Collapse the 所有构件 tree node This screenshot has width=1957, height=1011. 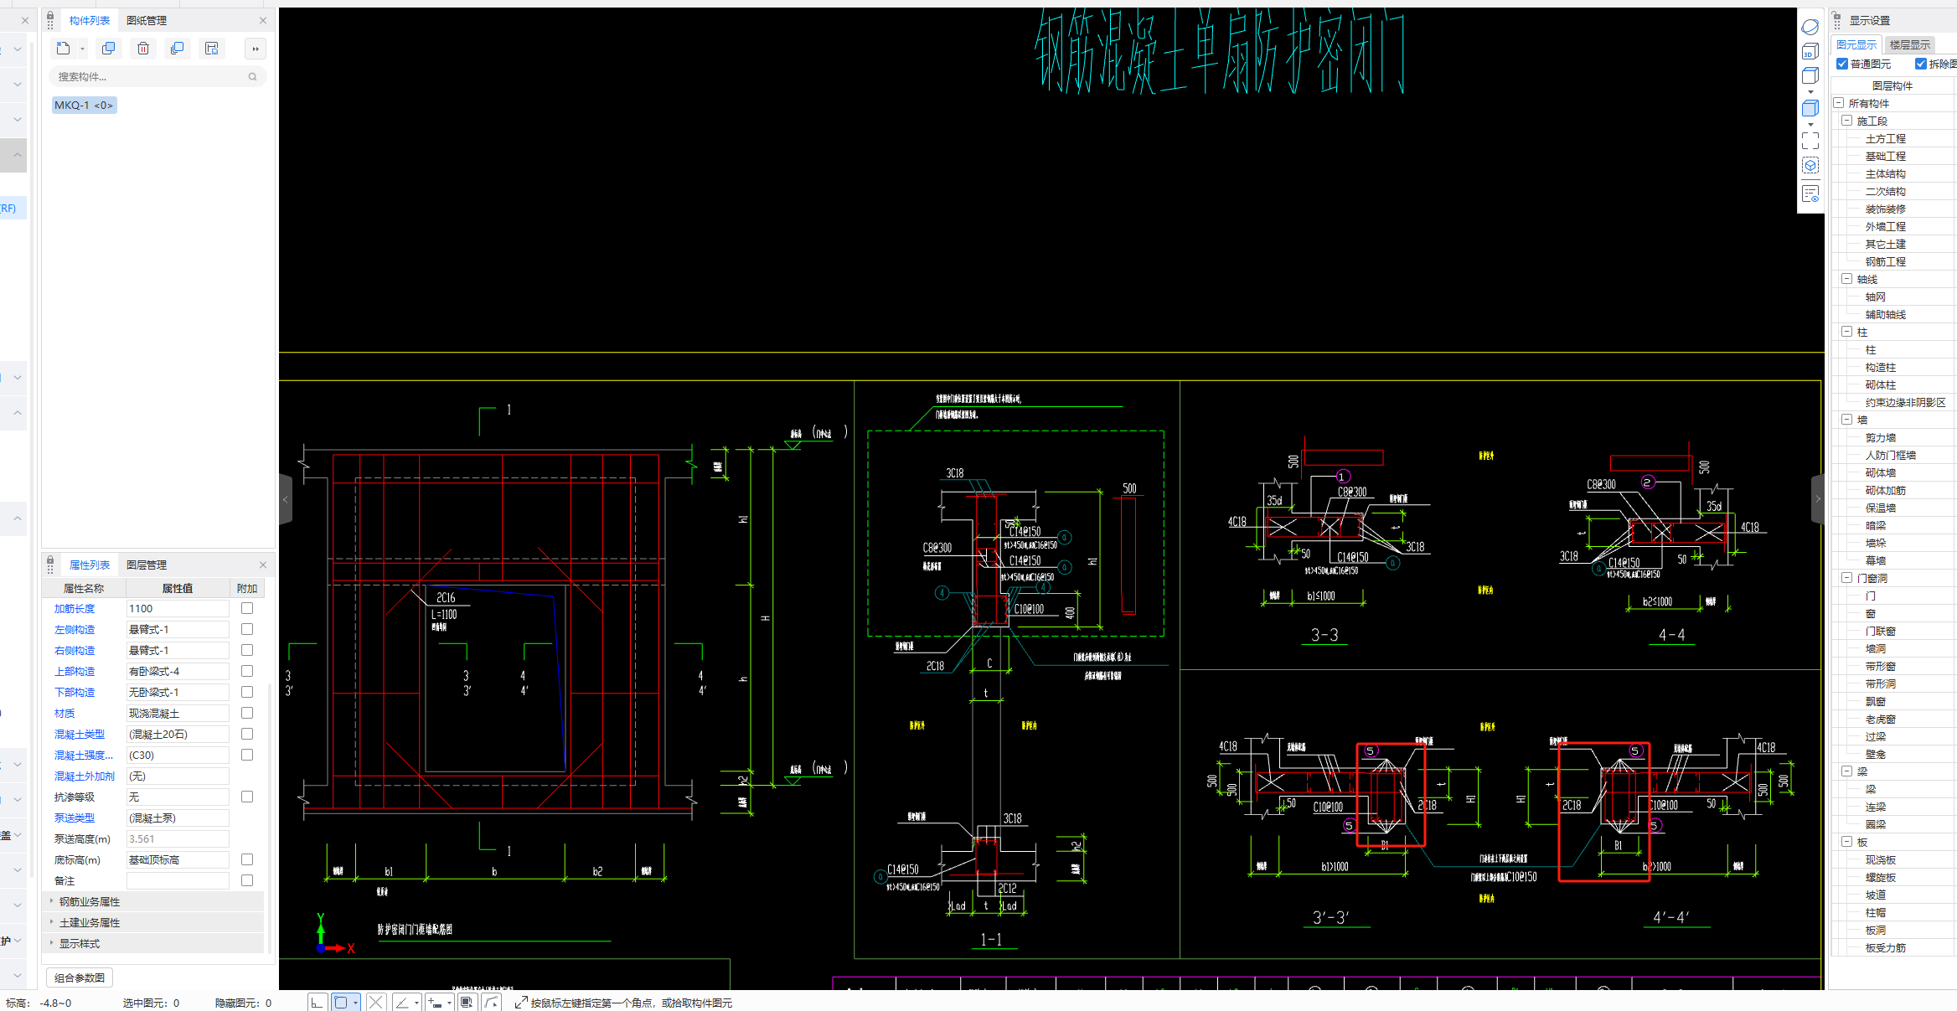click(1839, 103)
